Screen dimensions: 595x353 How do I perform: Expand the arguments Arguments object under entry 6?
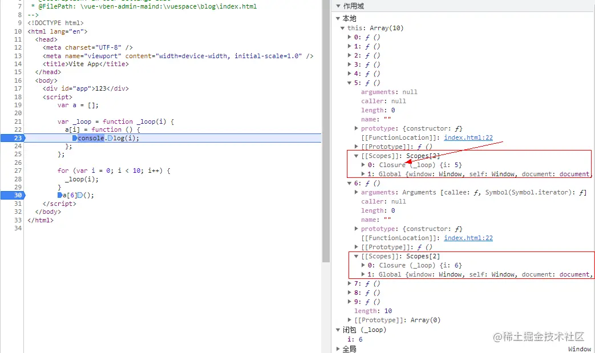click(357, 192)
